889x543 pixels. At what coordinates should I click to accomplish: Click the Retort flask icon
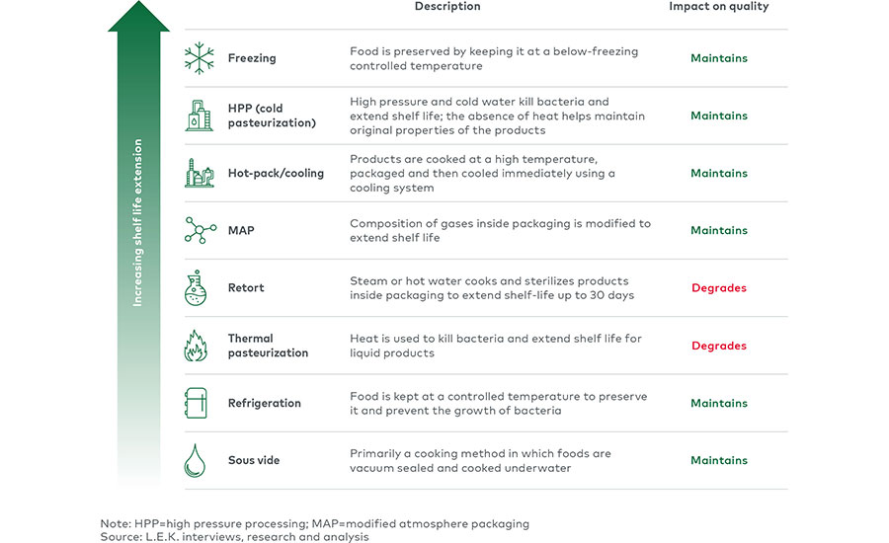point(196,288)
